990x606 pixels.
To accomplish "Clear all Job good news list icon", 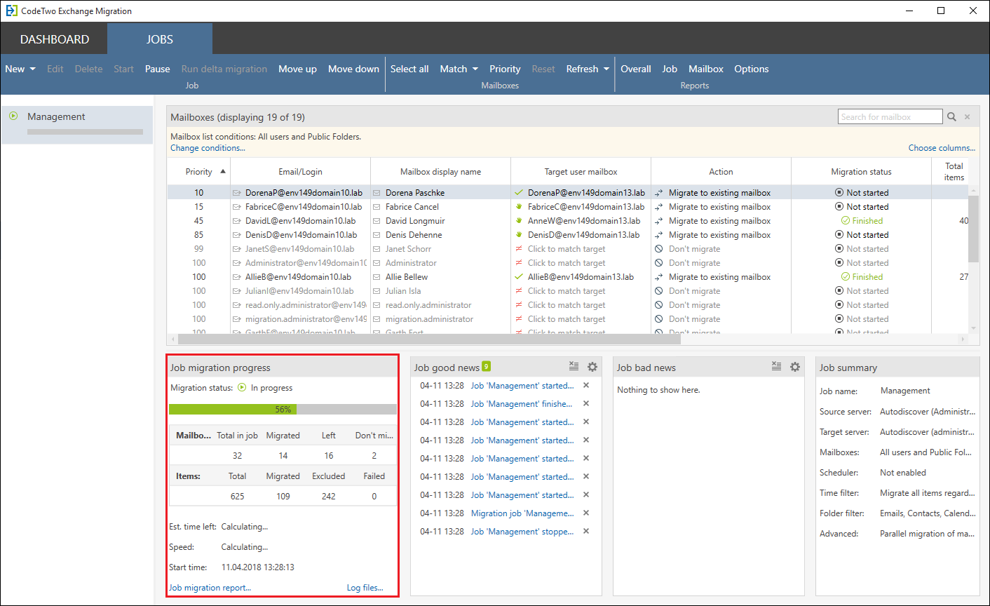I will click(574, 366).
